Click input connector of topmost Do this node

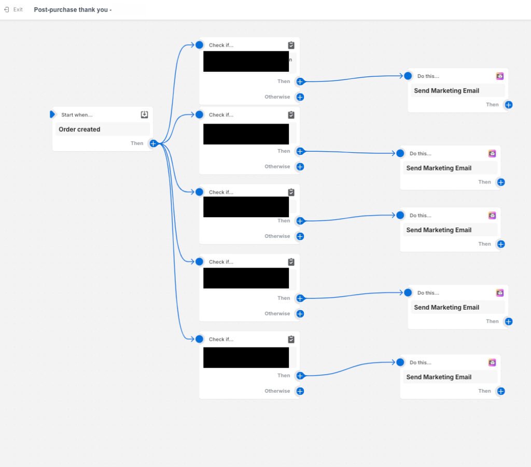point(408,76)
